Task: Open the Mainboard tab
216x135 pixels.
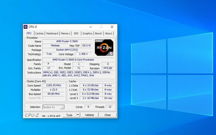Action: click(x=52, y=33)
